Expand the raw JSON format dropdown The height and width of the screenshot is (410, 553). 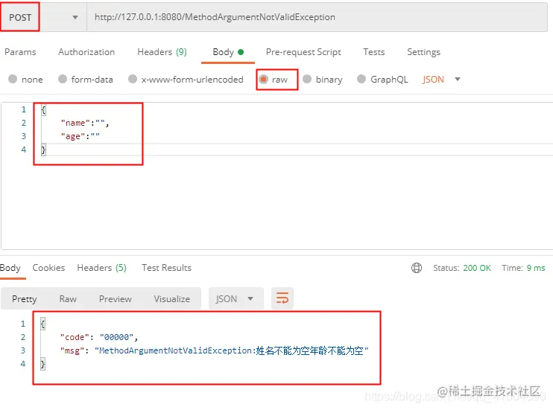point(441,80)
